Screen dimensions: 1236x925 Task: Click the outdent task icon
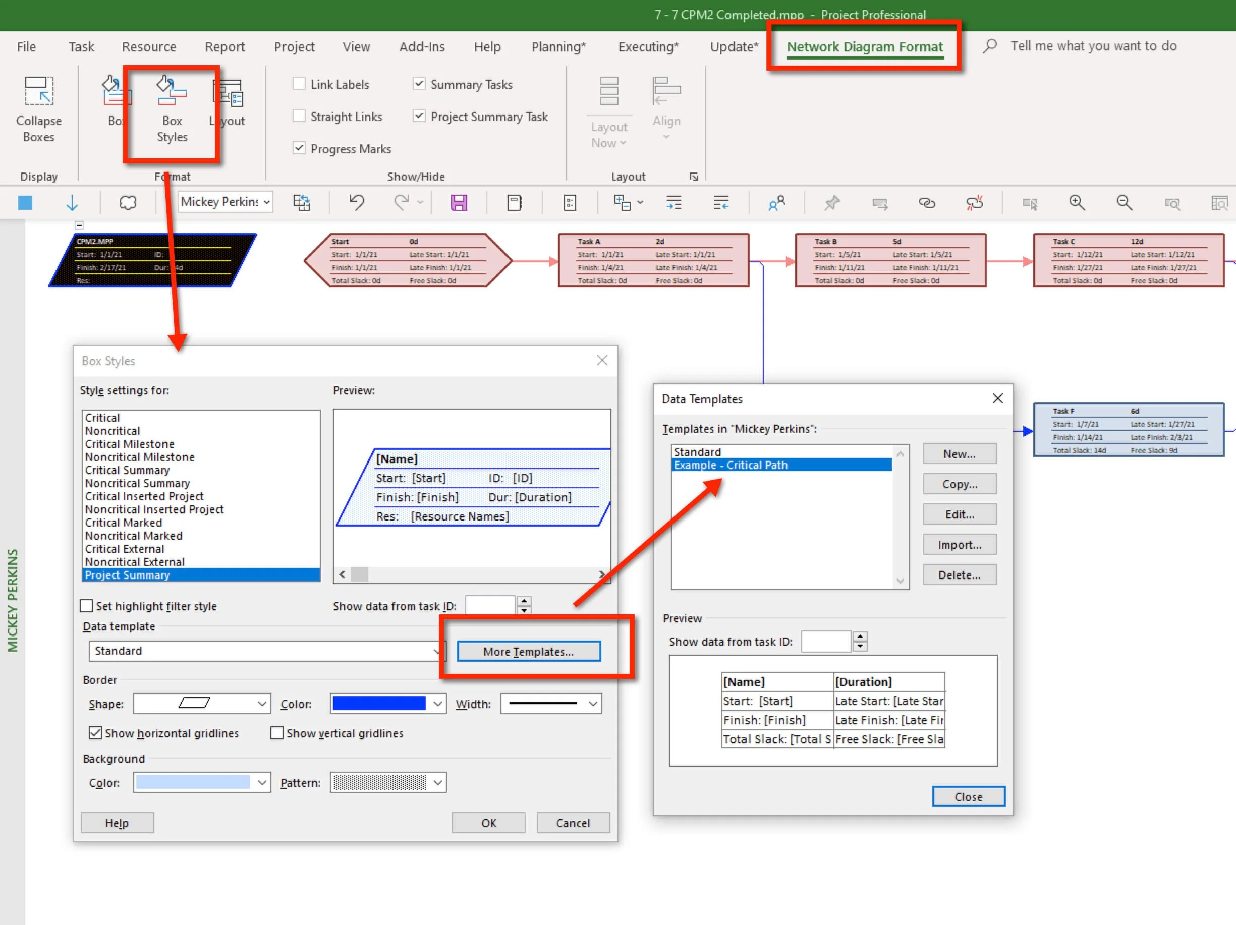point(721,202)
